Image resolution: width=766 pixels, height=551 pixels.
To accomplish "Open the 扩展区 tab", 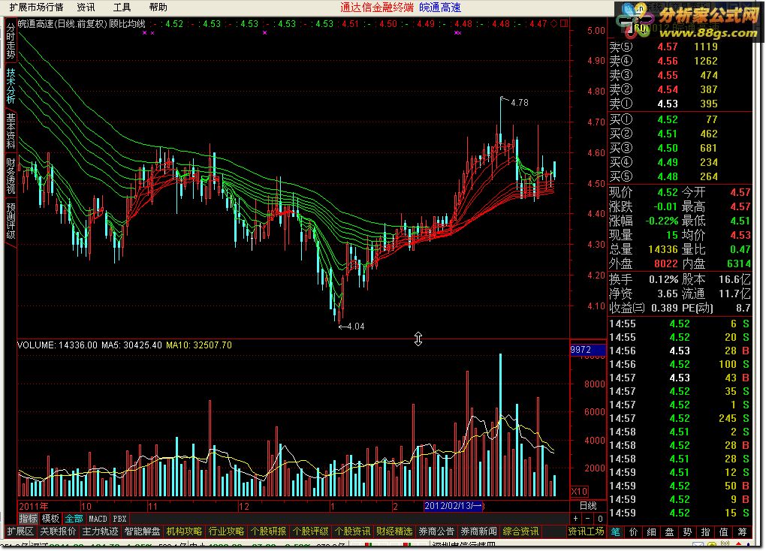I will tap(20, 531).
